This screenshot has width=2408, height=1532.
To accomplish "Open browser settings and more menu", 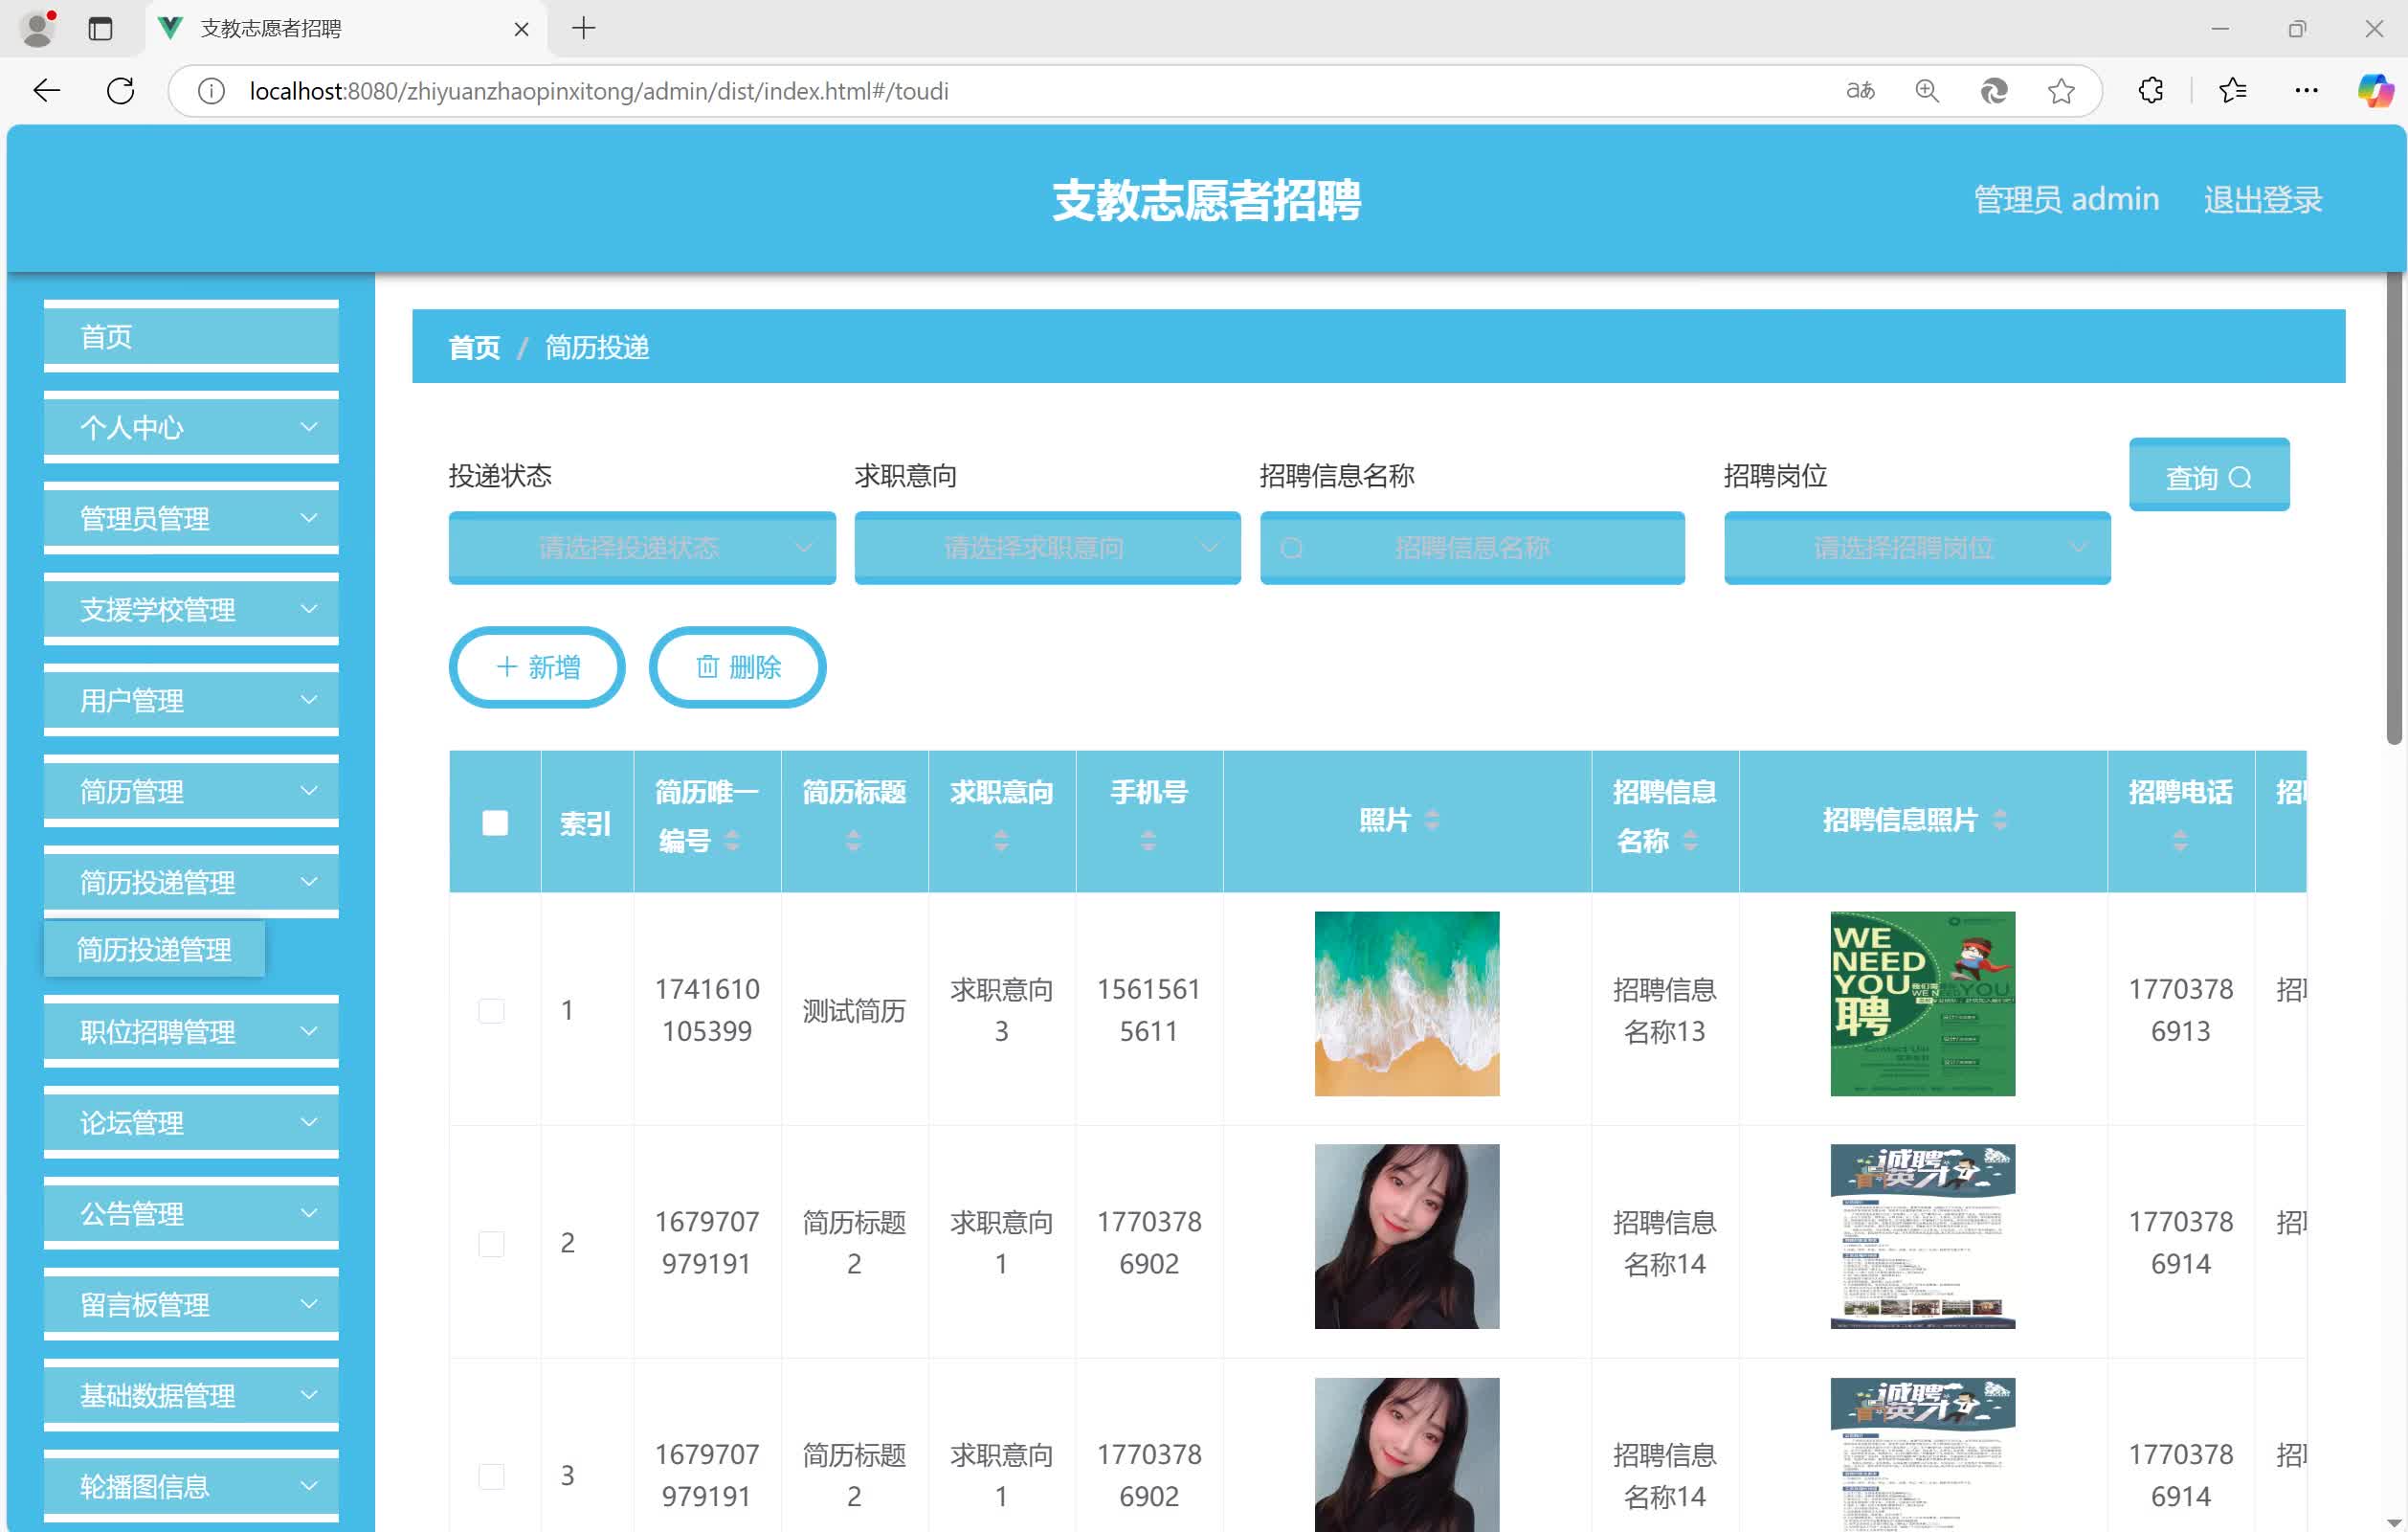I will (2306, 91).
